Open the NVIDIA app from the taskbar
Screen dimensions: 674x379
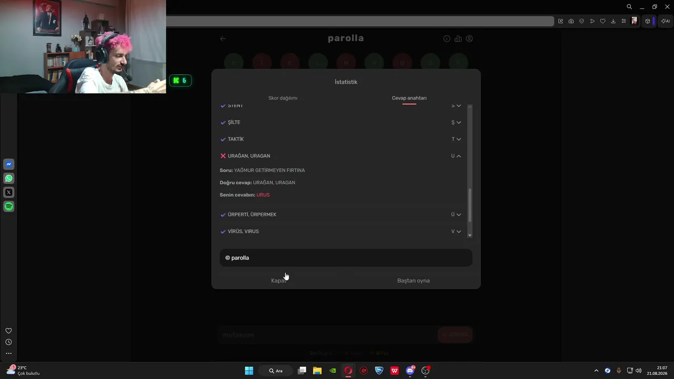coord(333,371)
